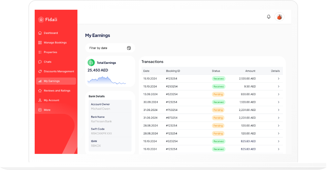This screenshot has height=170, width=327.
Task: Click the RBKOX IBAN value
Action: pyautogui.click(x=96, y=146)
